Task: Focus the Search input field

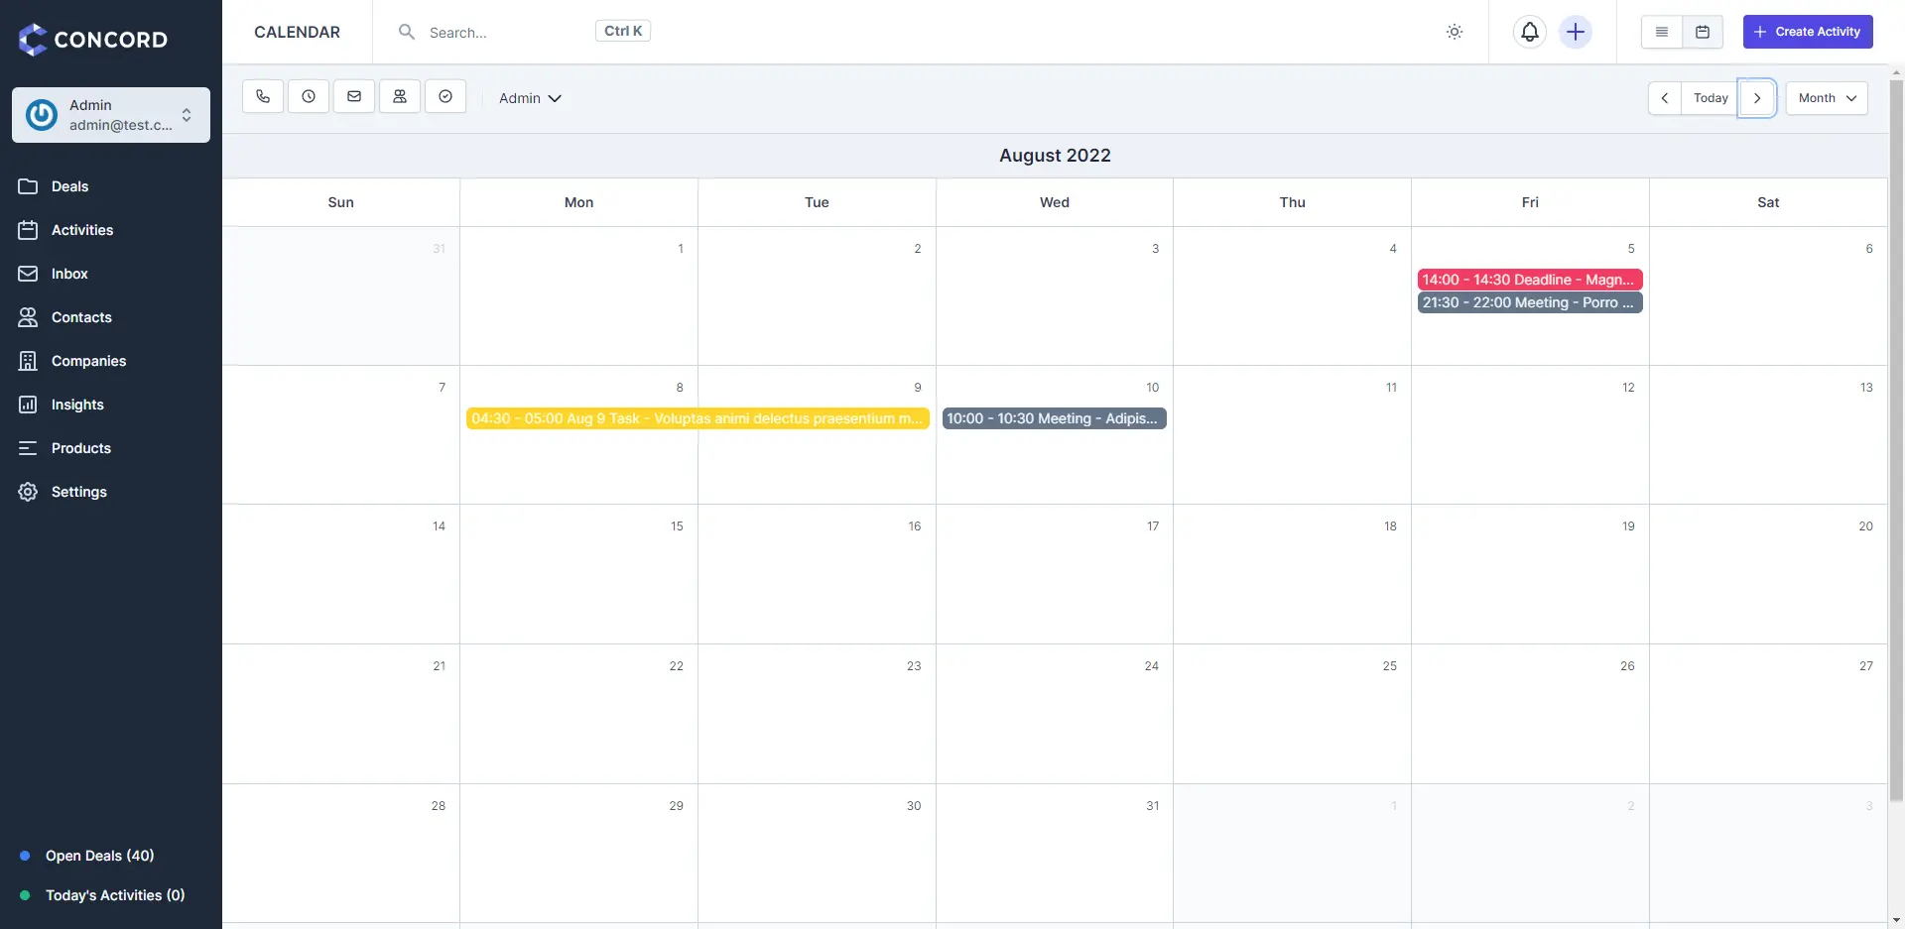Action: point(506,33)
